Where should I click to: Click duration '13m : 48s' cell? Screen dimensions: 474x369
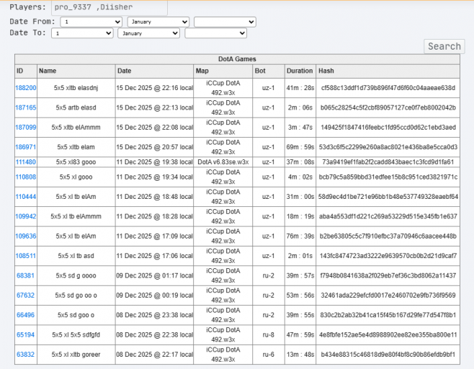(300, 355)
